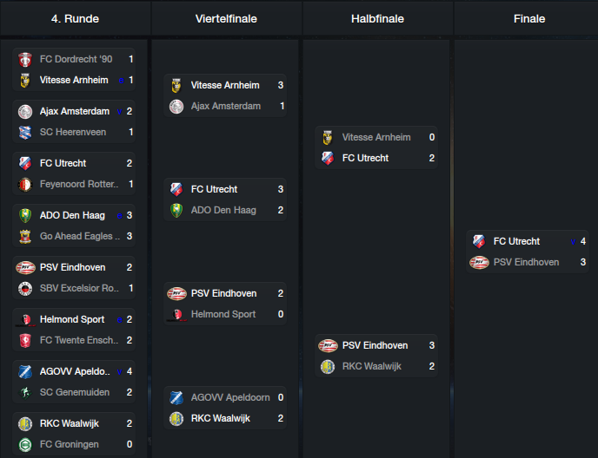This screenshot has height=458, width=598.
Task: Open ADO Den Haag link in 4. Runde
Action: 72,215
